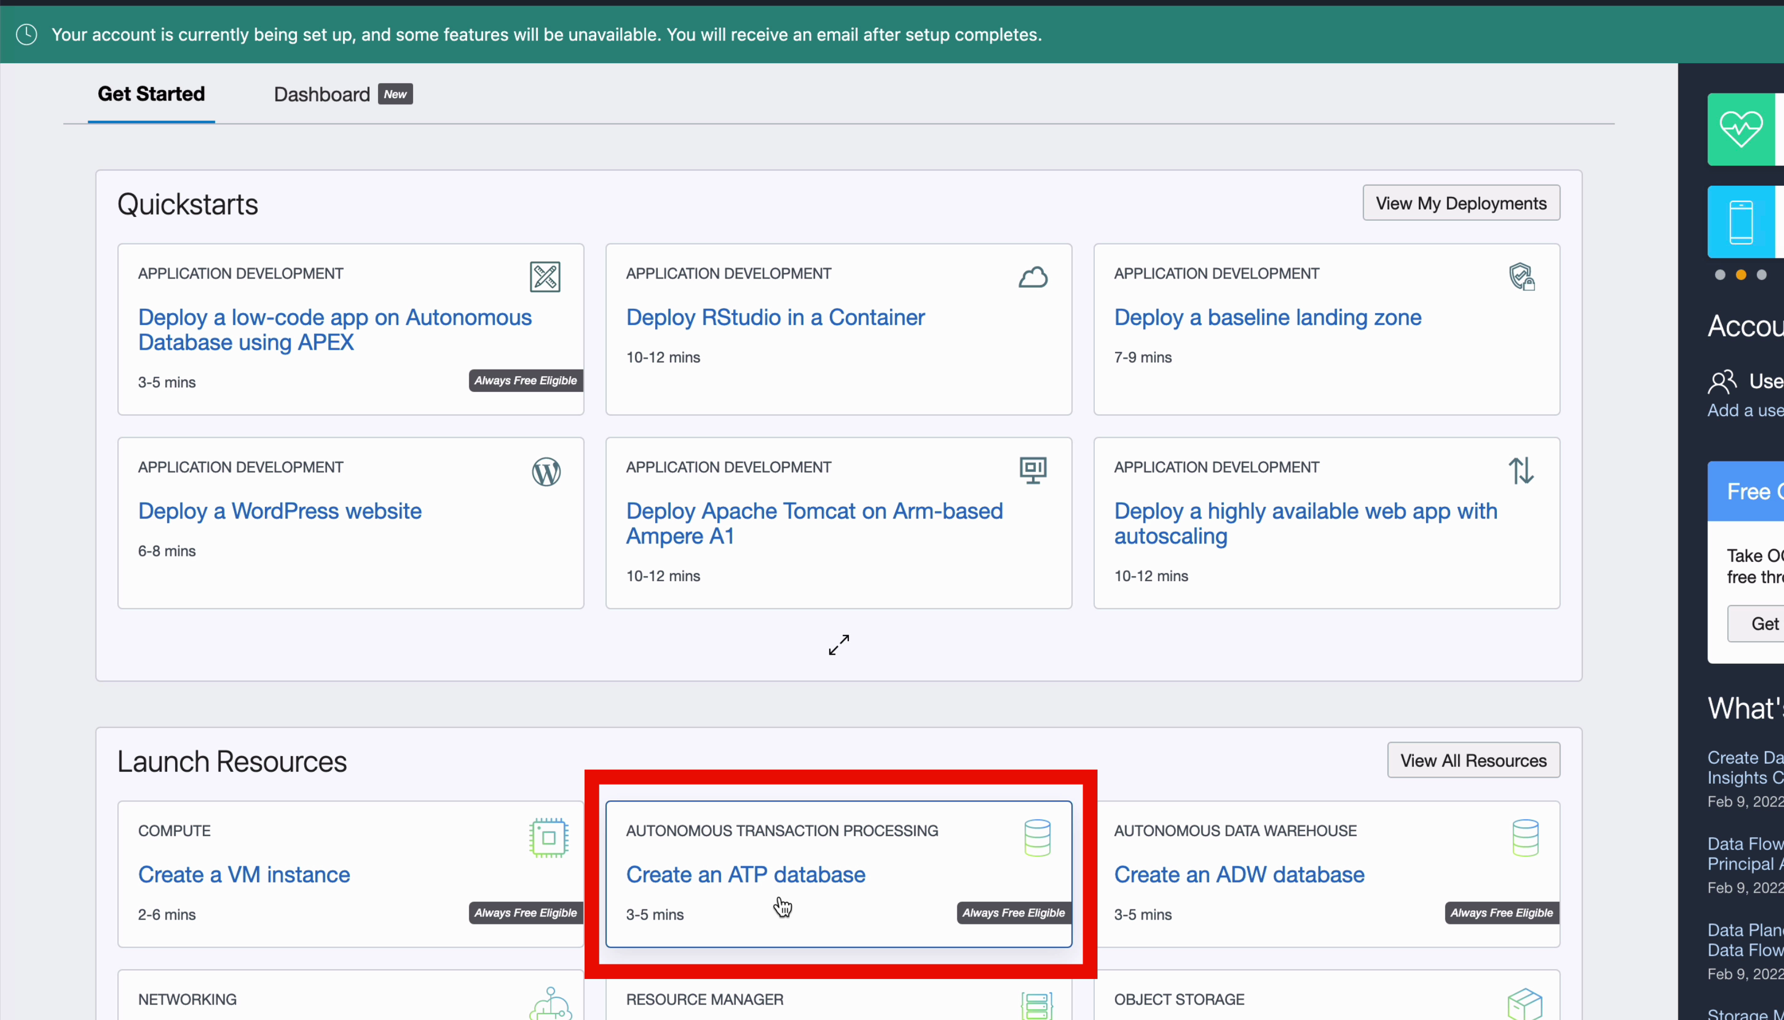Select the orange carousel dot indicator
Image resolution: width=1784 pixels, height=1020 pixels.
[x=1740, y=274]
